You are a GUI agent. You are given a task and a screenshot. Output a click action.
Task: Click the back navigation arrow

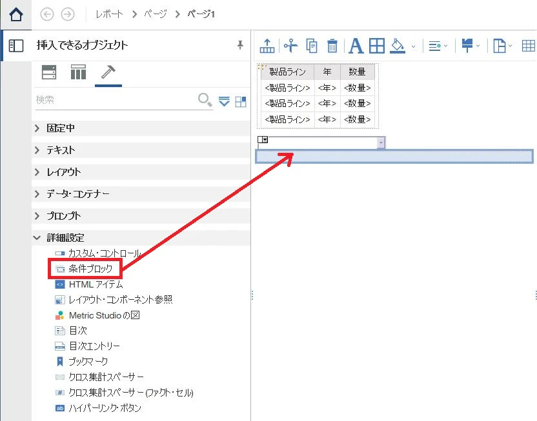47,14
